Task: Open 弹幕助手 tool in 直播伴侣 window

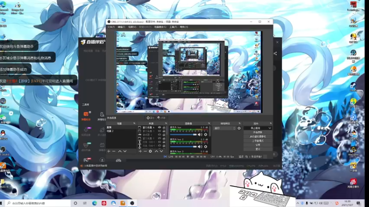Action: (x=86, y=116)
